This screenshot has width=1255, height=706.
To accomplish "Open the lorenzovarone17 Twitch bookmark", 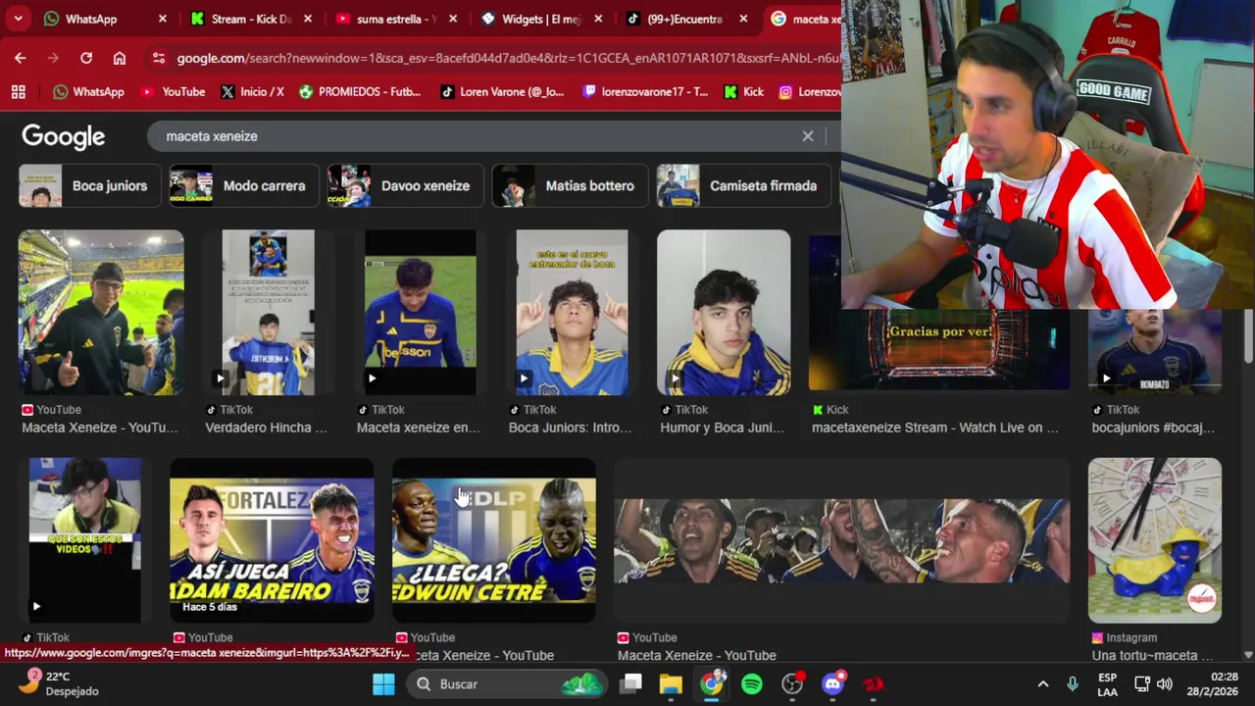I will click(645, 91).
